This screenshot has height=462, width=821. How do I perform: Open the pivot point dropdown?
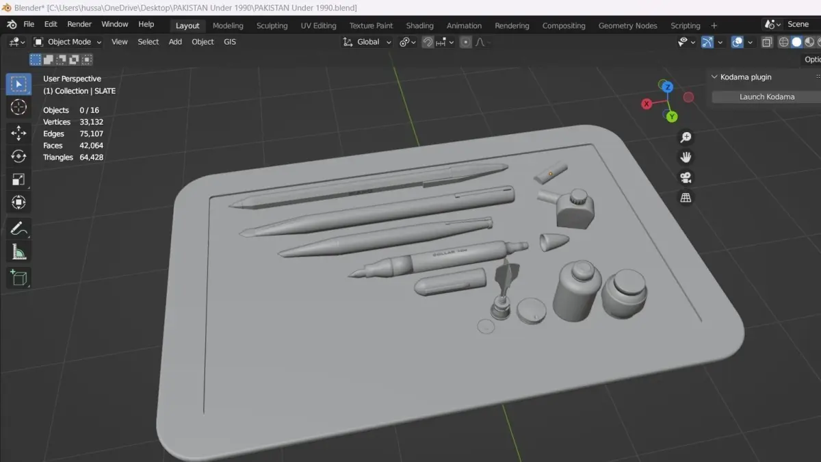(x=408, y=42)
